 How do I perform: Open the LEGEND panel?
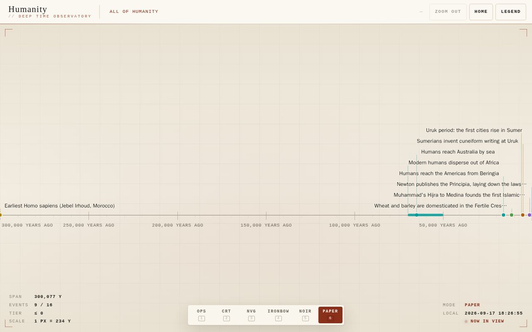point(511,12)
